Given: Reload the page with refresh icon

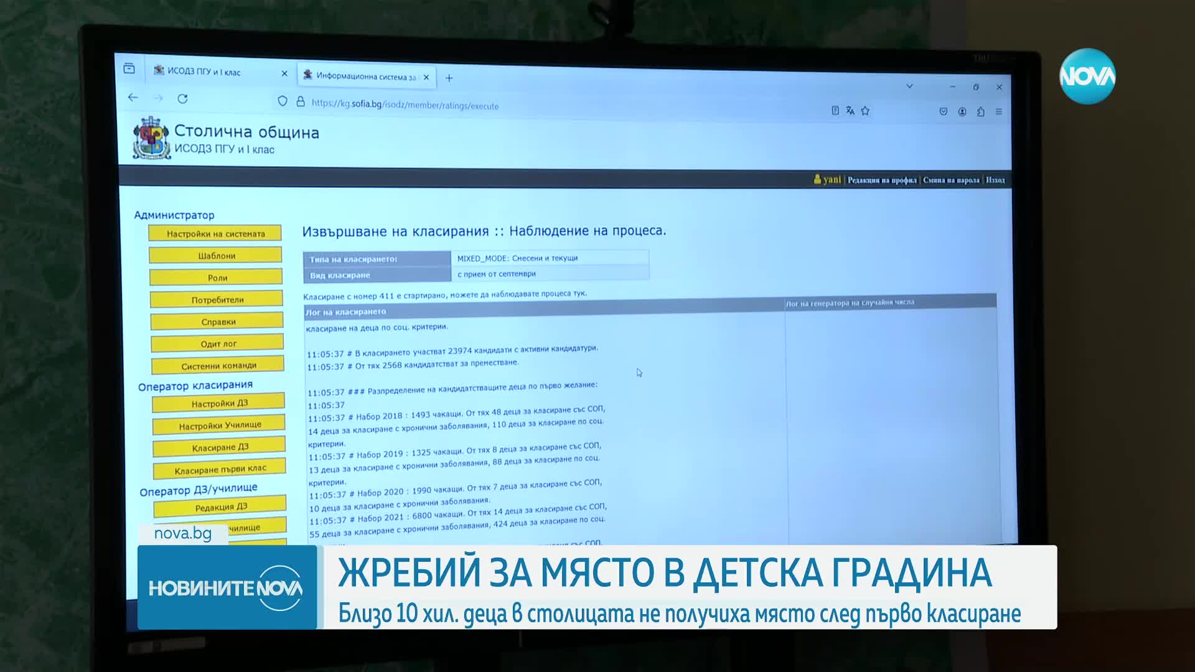Looking at the screenshot, I should 182,98.
